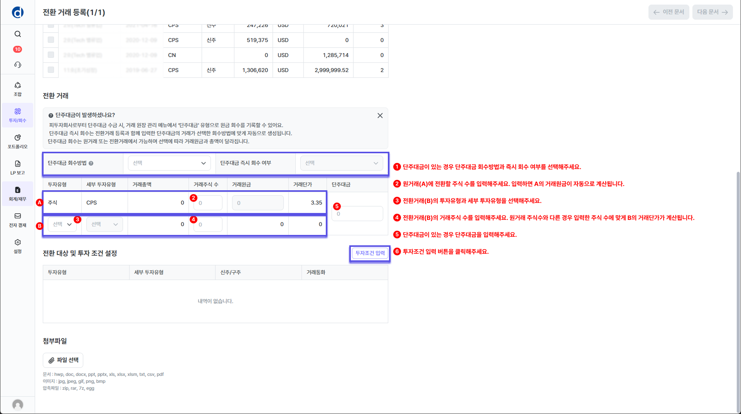Tick the 1,306,620 CPS row checkbox
This screenshot has width=741, height=414.
(51, 70)
